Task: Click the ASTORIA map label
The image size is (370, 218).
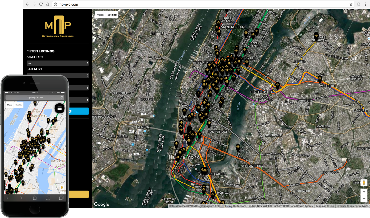Action: pyautogui.click(x=299, y=62)
